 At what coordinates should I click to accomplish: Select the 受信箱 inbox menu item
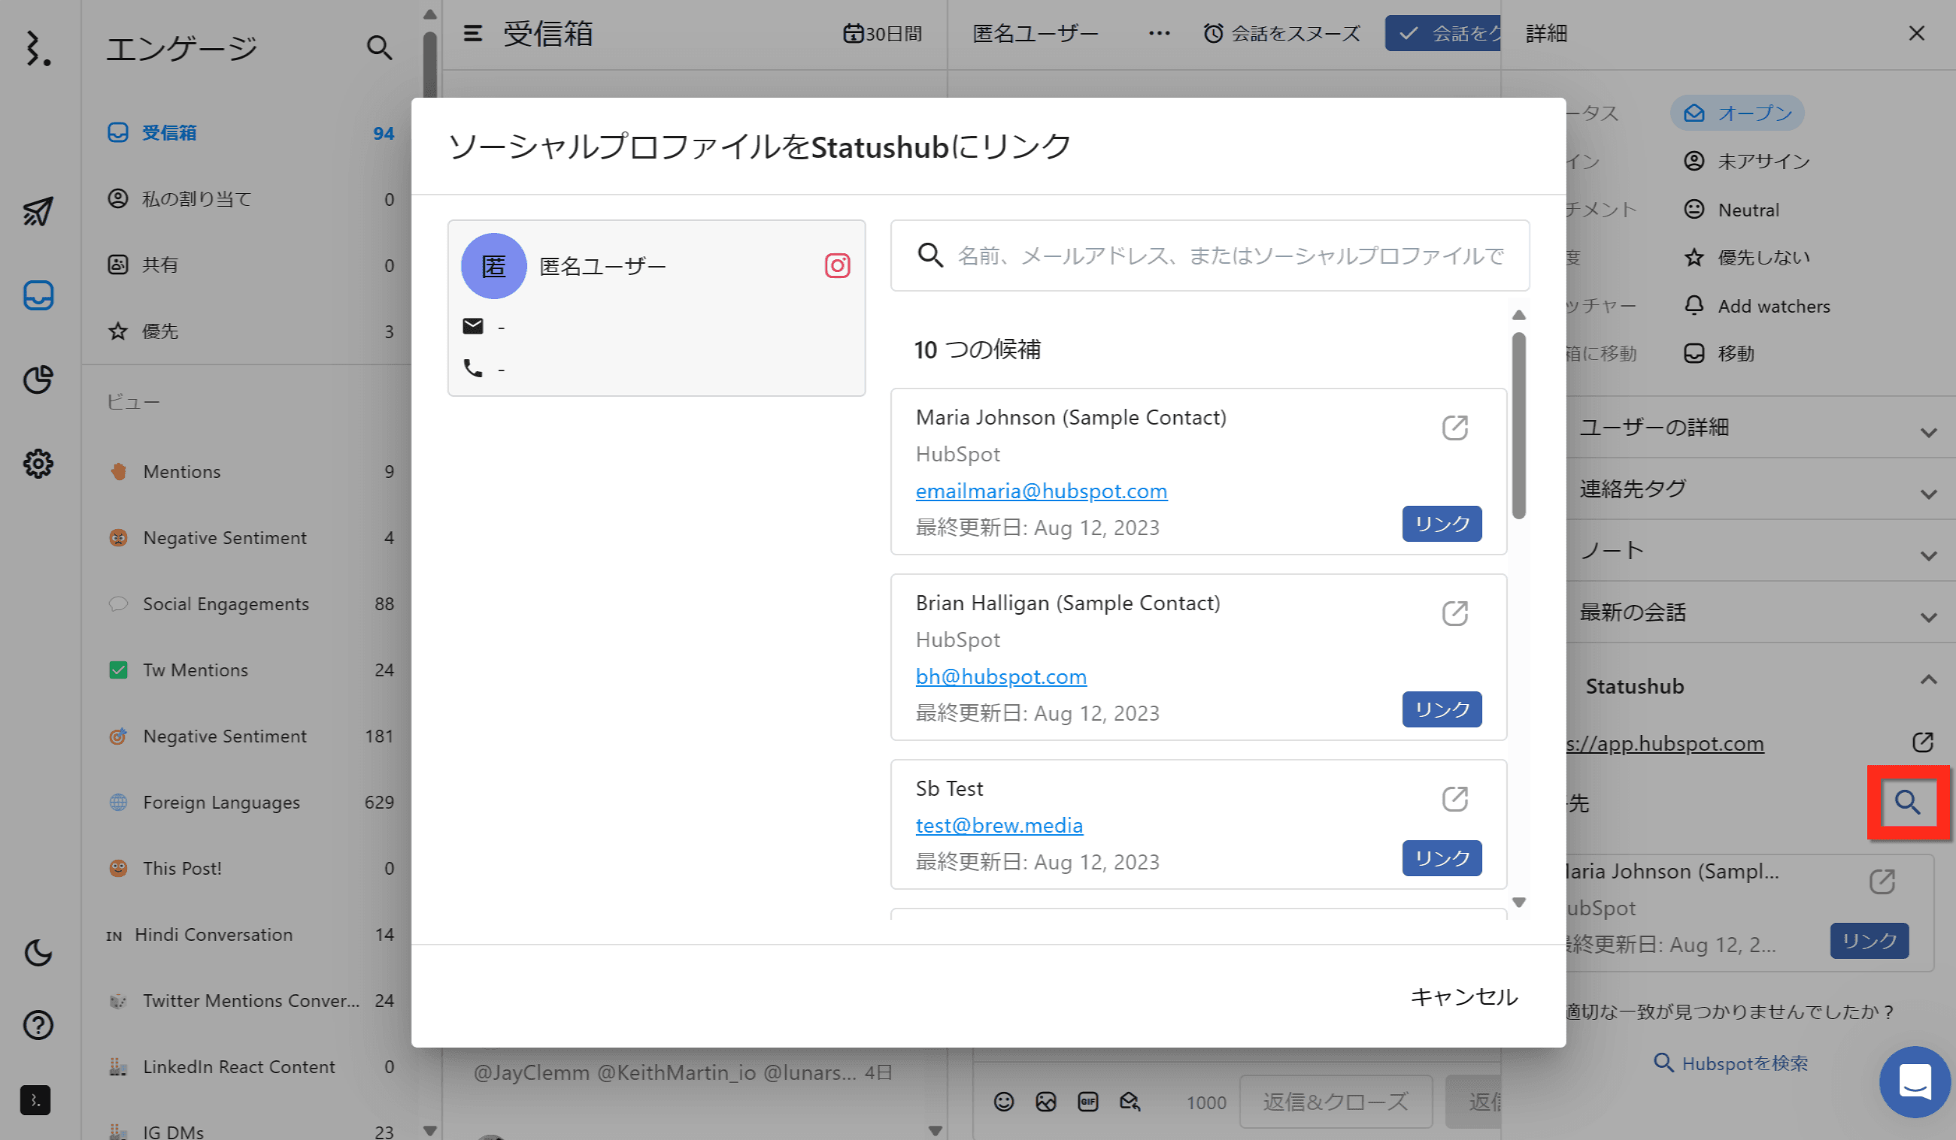coord(169,132)
